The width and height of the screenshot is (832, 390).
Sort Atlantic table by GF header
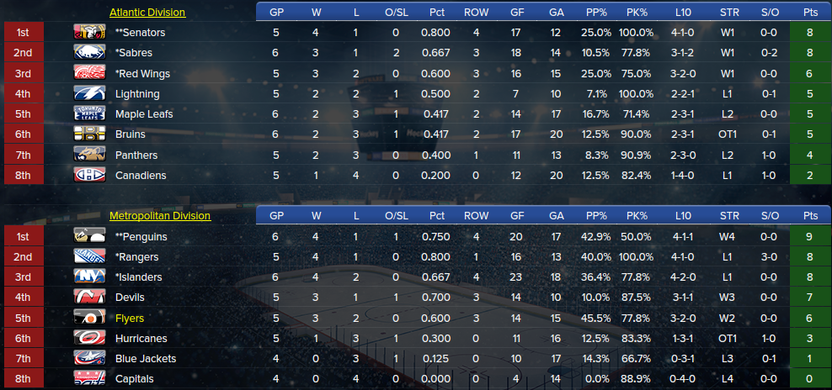(x=515, y=12)
